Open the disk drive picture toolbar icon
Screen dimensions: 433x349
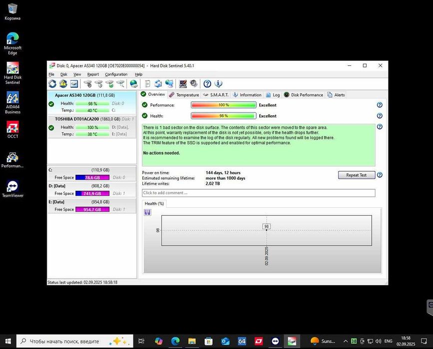74,84
